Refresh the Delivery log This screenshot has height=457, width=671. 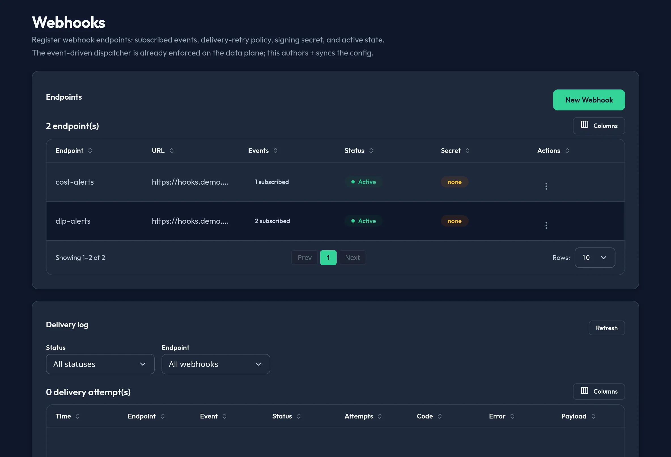click(x=607, y=328)
